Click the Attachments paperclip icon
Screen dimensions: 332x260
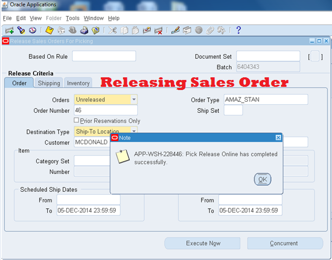pos(210,30)
